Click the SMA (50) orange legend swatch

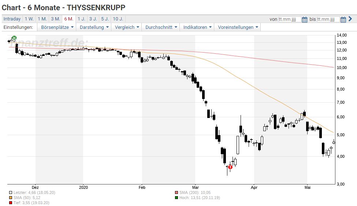[x=11, y=198]
